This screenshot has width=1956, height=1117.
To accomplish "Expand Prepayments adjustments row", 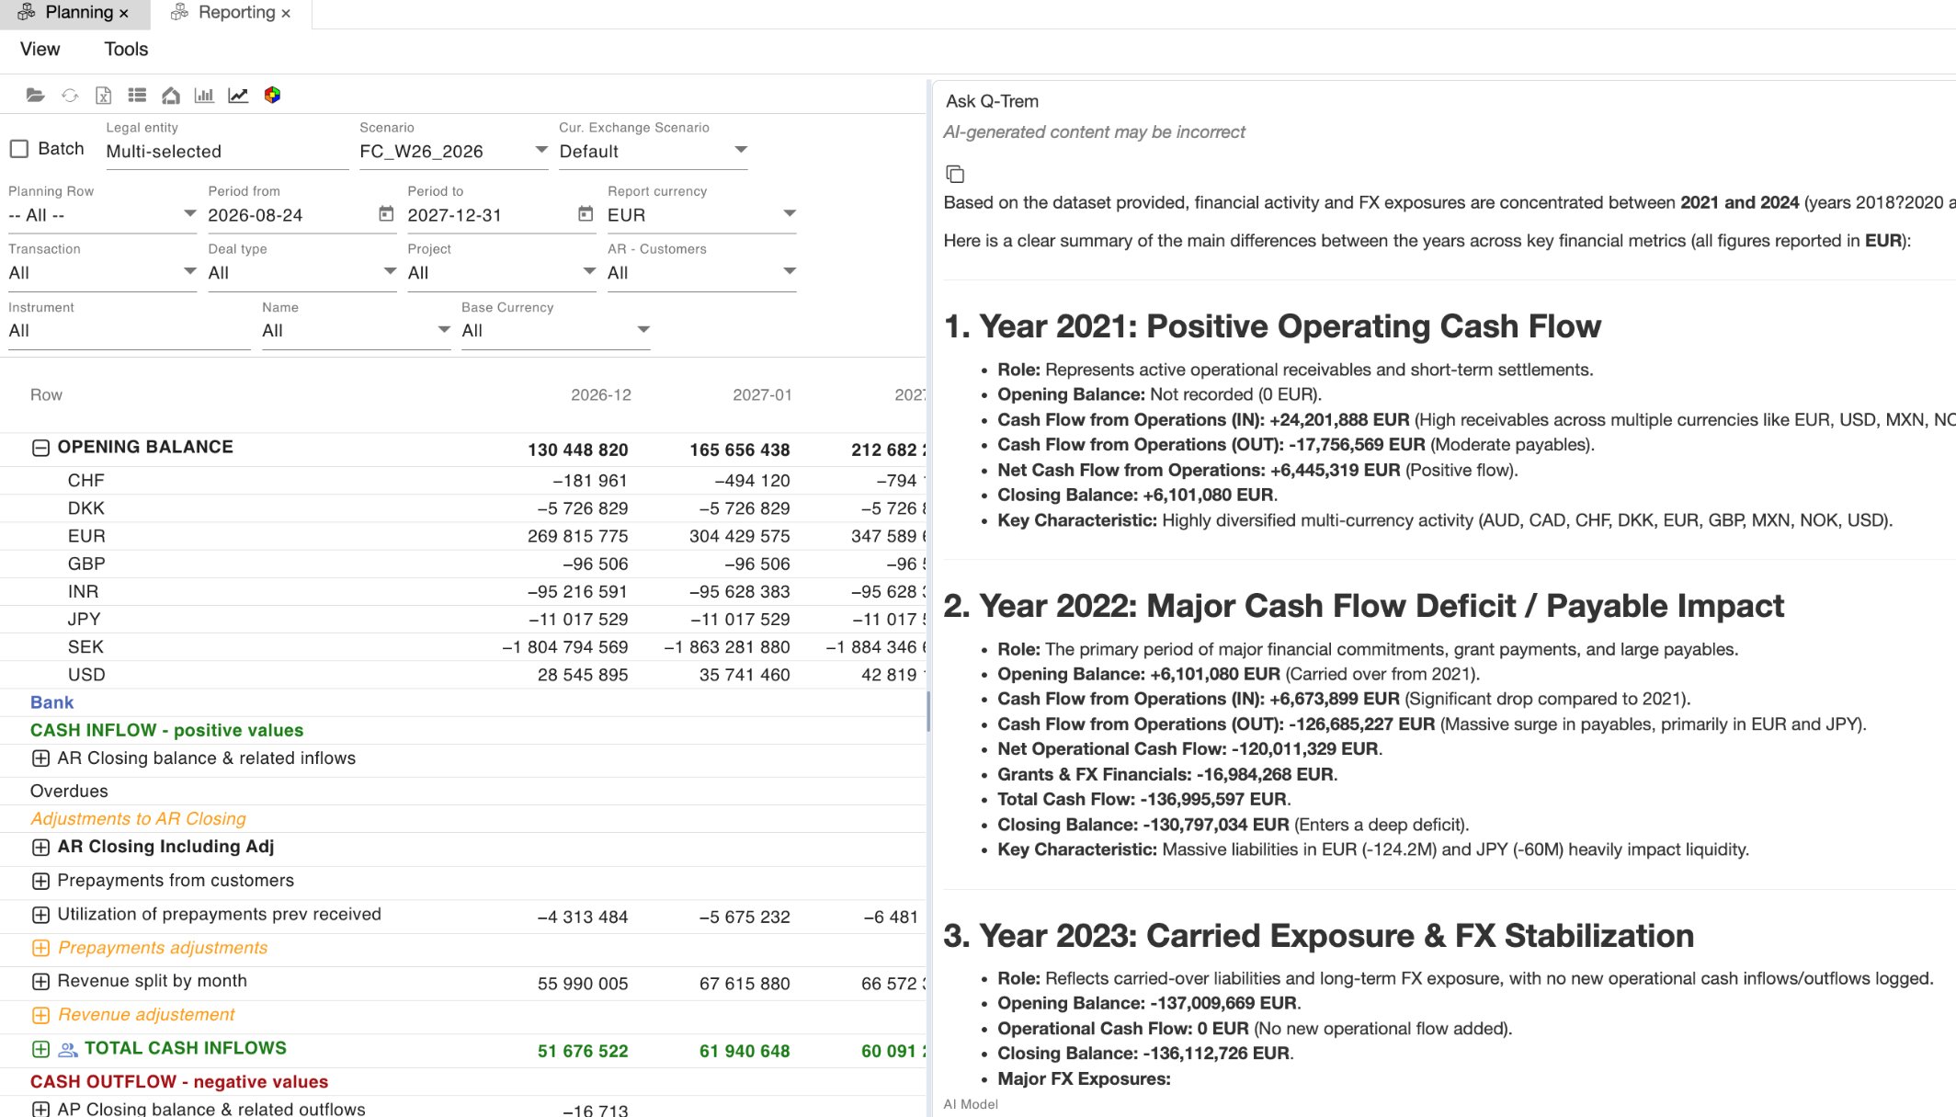I will [40, 948].
